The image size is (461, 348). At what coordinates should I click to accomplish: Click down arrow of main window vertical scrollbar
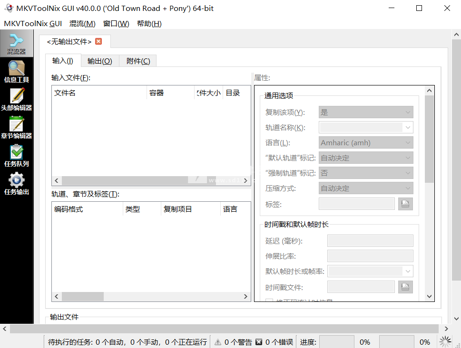pos(456,319)
